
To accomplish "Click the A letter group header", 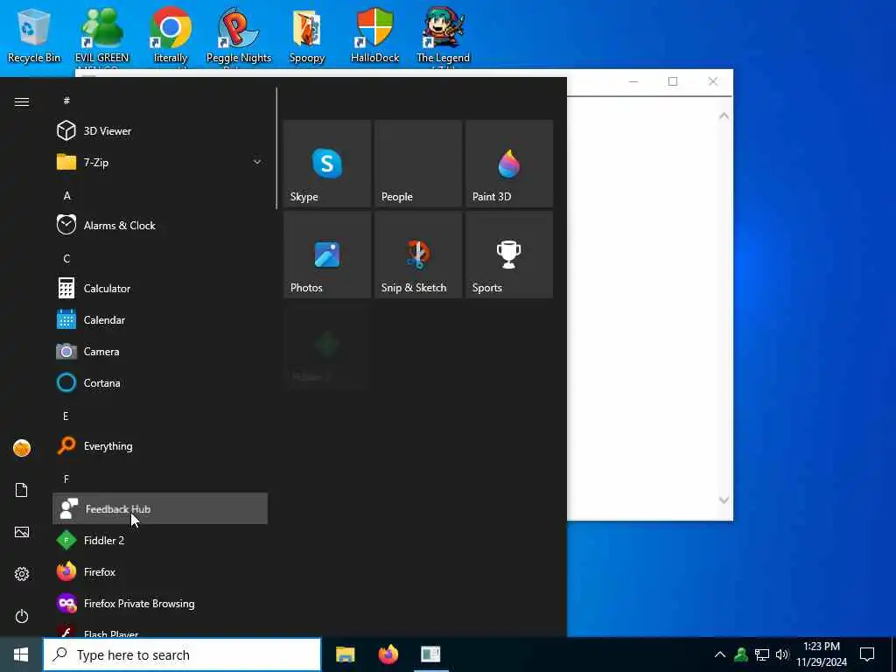I will [66, 195].
